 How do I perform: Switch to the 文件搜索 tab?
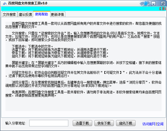(x=9, y=14)
